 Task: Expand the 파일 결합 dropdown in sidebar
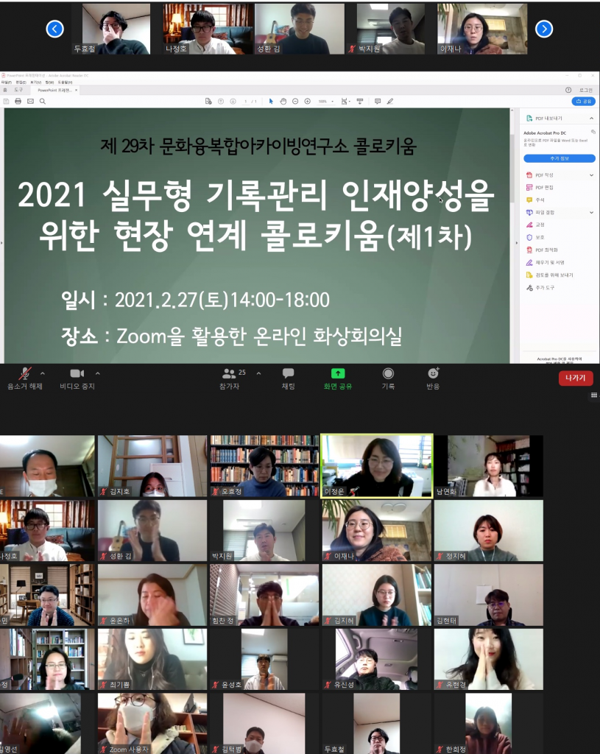click(x=591, y=212)
